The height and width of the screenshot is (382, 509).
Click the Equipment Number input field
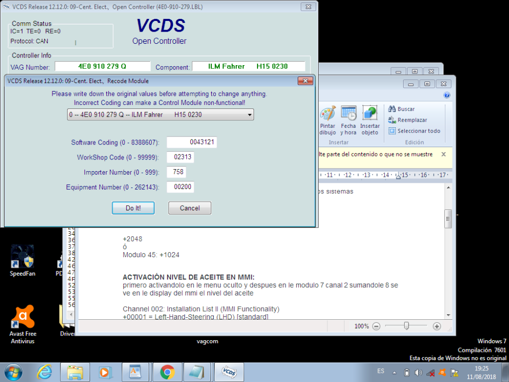coord(180,187)
